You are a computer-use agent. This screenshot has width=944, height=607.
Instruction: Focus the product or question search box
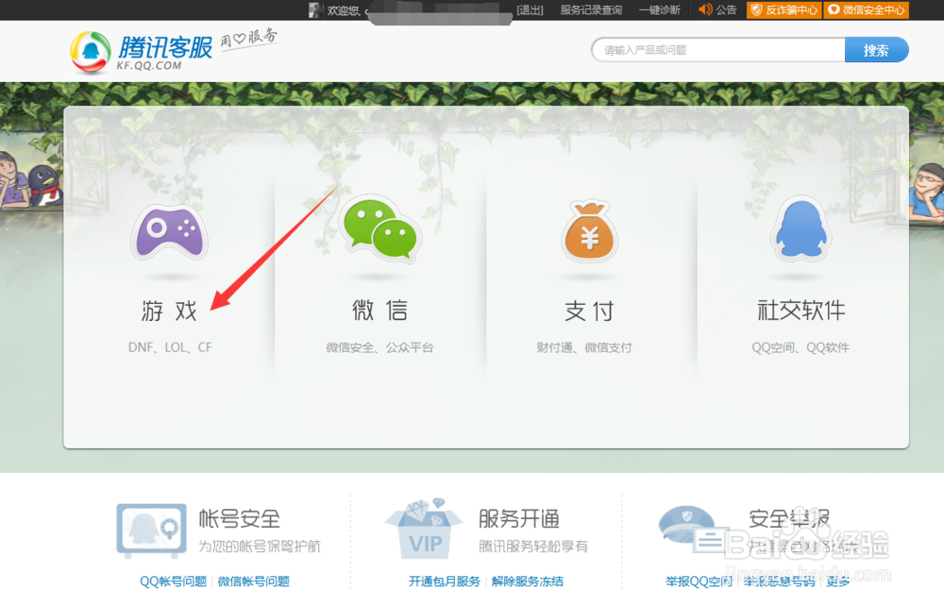point(718,50)
